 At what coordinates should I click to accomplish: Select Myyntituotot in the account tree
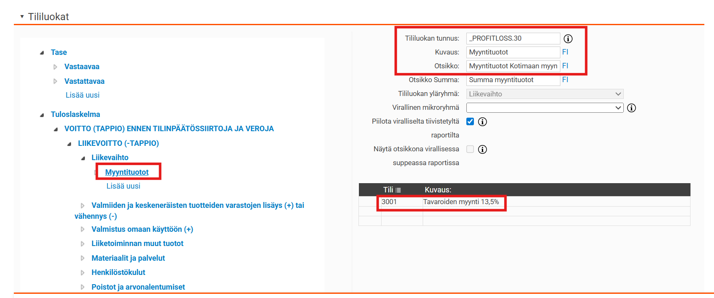[x=127, y=172]
